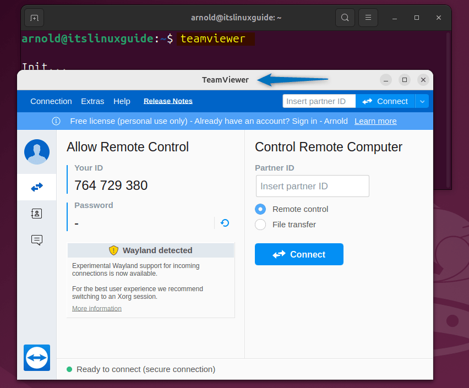Click the info icon on the license banner
Viewport: 469px width, 388px height.
point(56,121)
